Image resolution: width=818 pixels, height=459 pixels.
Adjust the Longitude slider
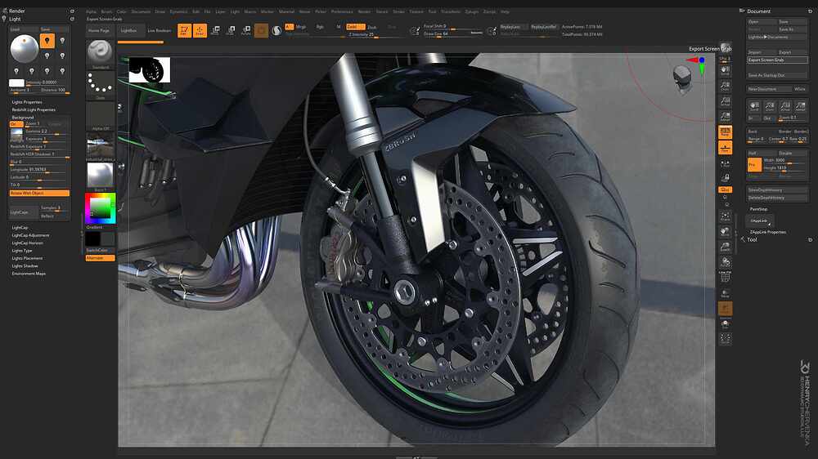[39, 170]
